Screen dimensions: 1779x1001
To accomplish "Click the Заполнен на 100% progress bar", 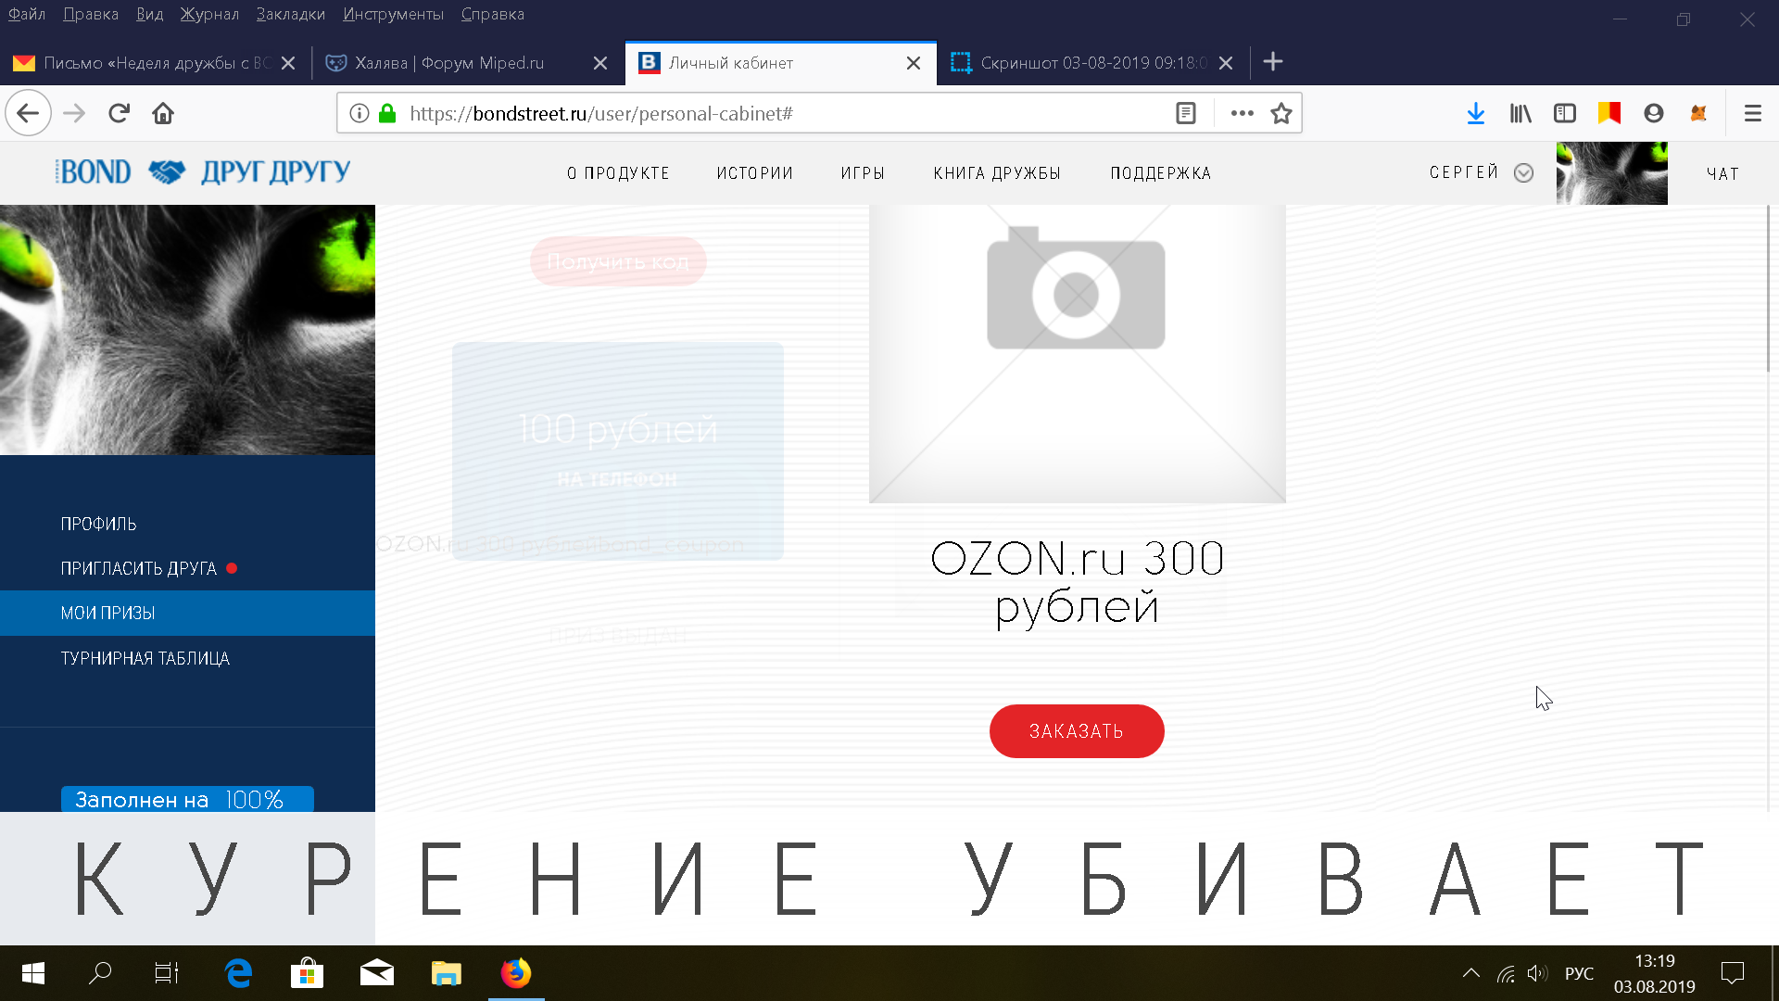I will tap(187, 799).
